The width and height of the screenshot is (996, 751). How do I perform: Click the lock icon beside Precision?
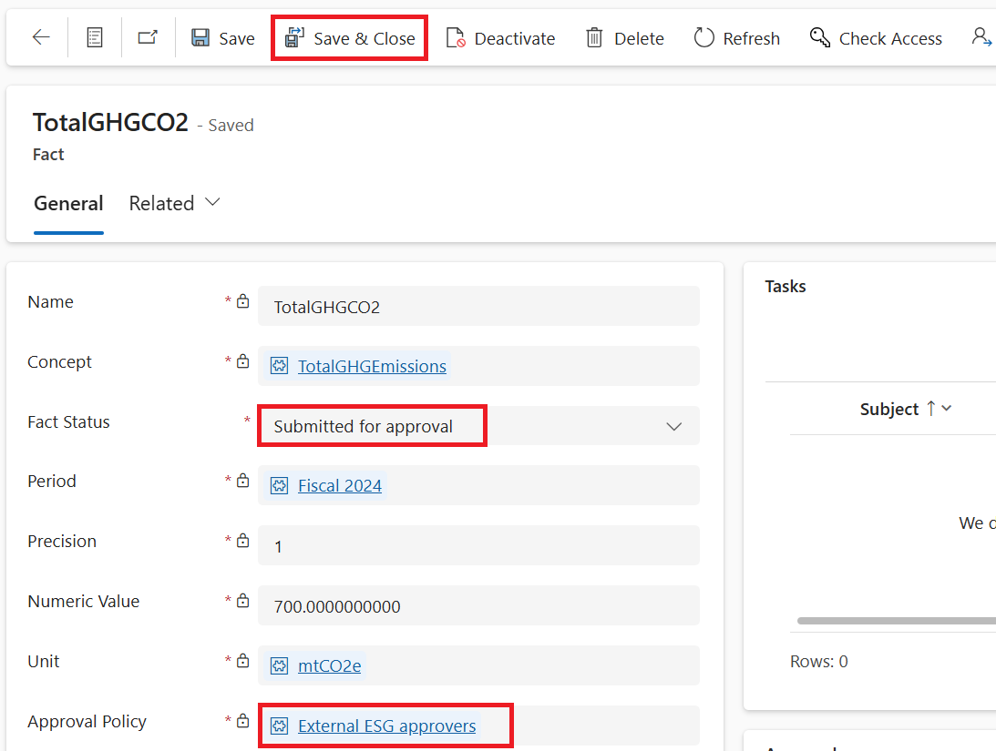[x=242, y=541]
